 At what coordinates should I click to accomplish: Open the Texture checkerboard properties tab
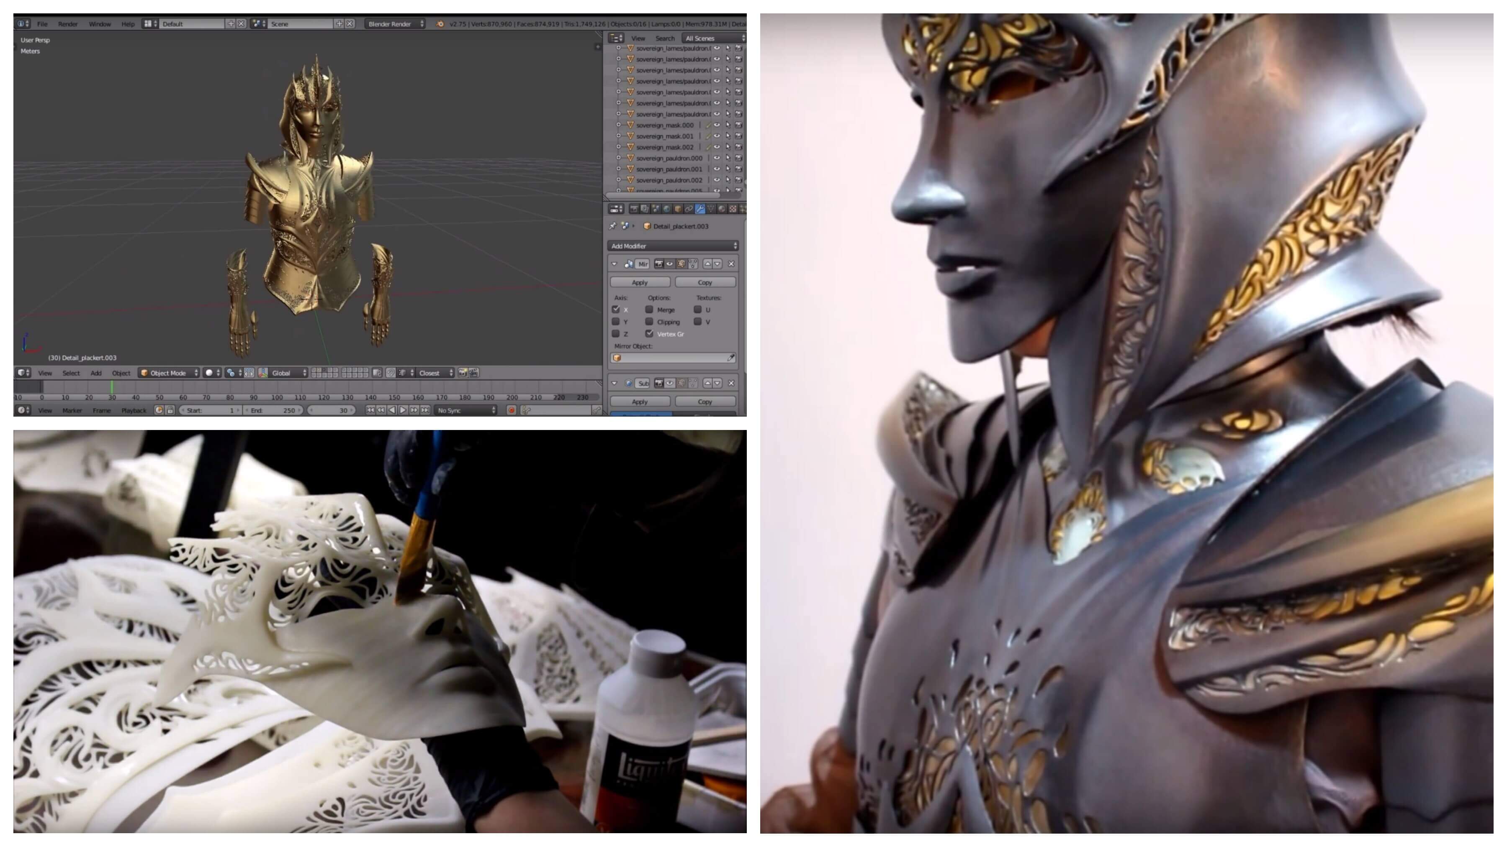[x=733, y=209]
